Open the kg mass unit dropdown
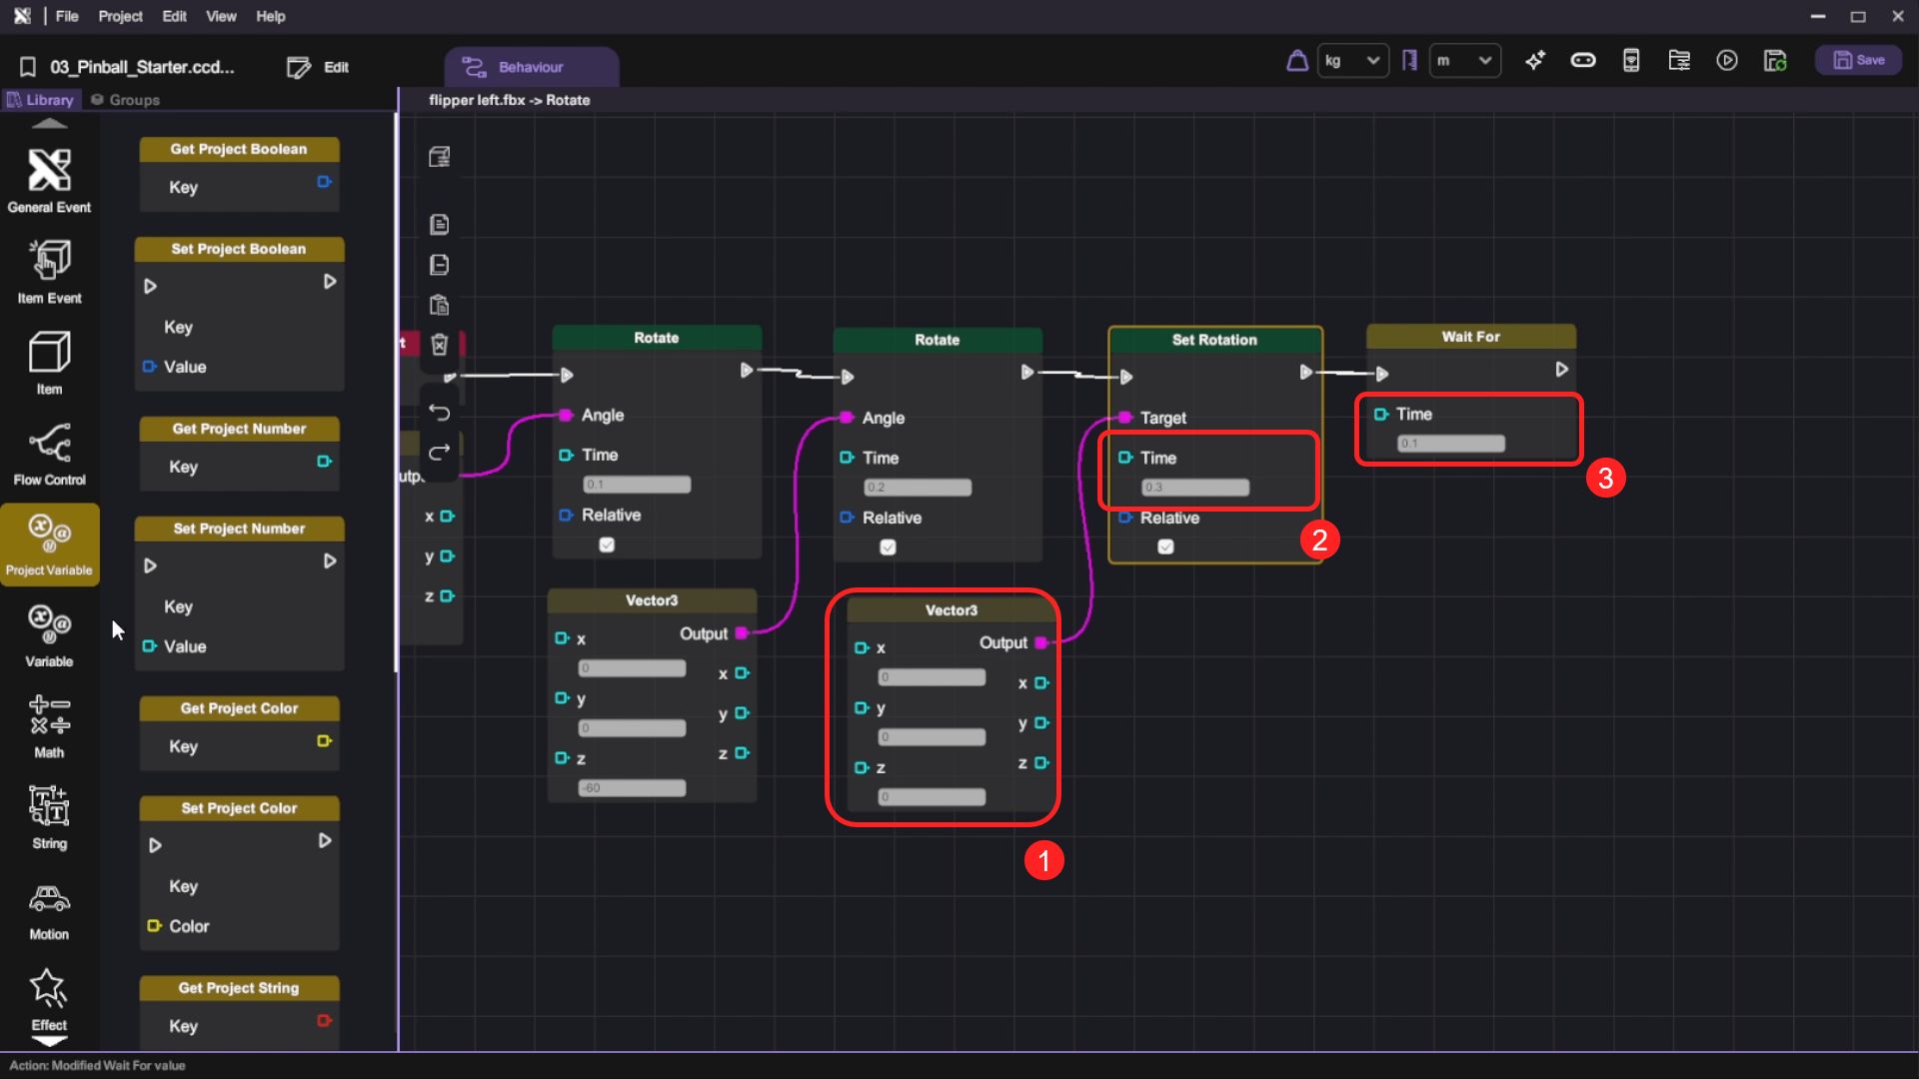Screen dimensions: 1919x1079 (1352, 61)
